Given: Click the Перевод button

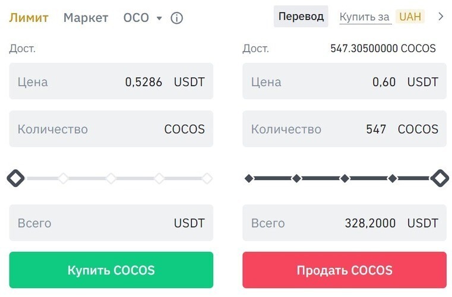Looking at the screenshot, I should click(x=301, y=17).
